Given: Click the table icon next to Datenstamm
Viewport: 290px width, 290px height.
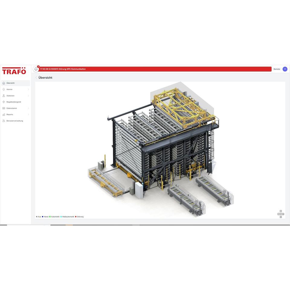Looking at the screenshot, I should 4,108.
